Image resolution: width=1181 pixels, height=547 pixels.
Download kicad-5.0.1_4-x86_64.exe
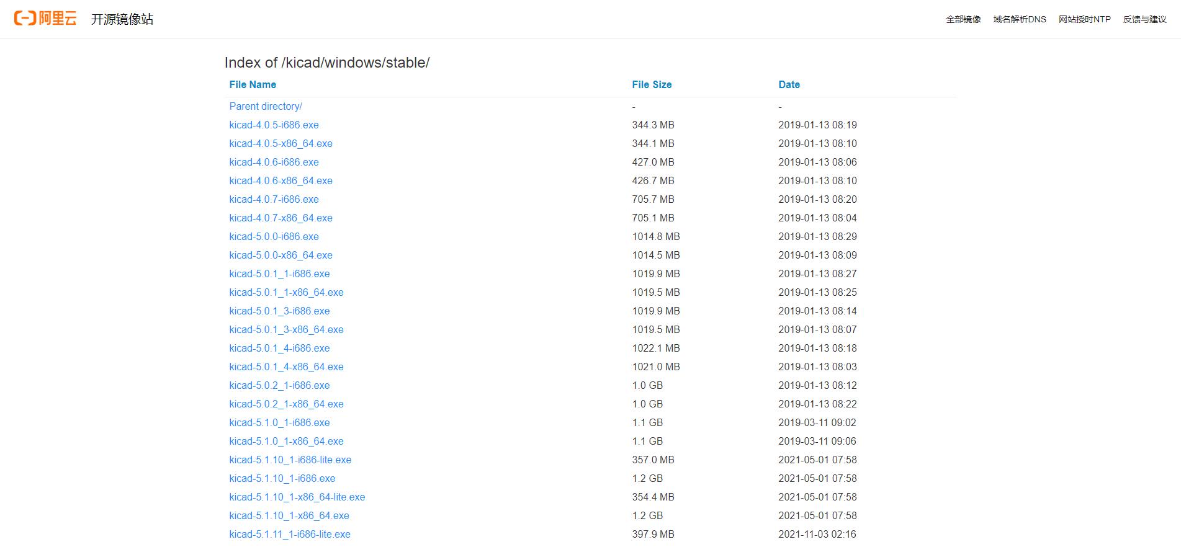point(286,367)
